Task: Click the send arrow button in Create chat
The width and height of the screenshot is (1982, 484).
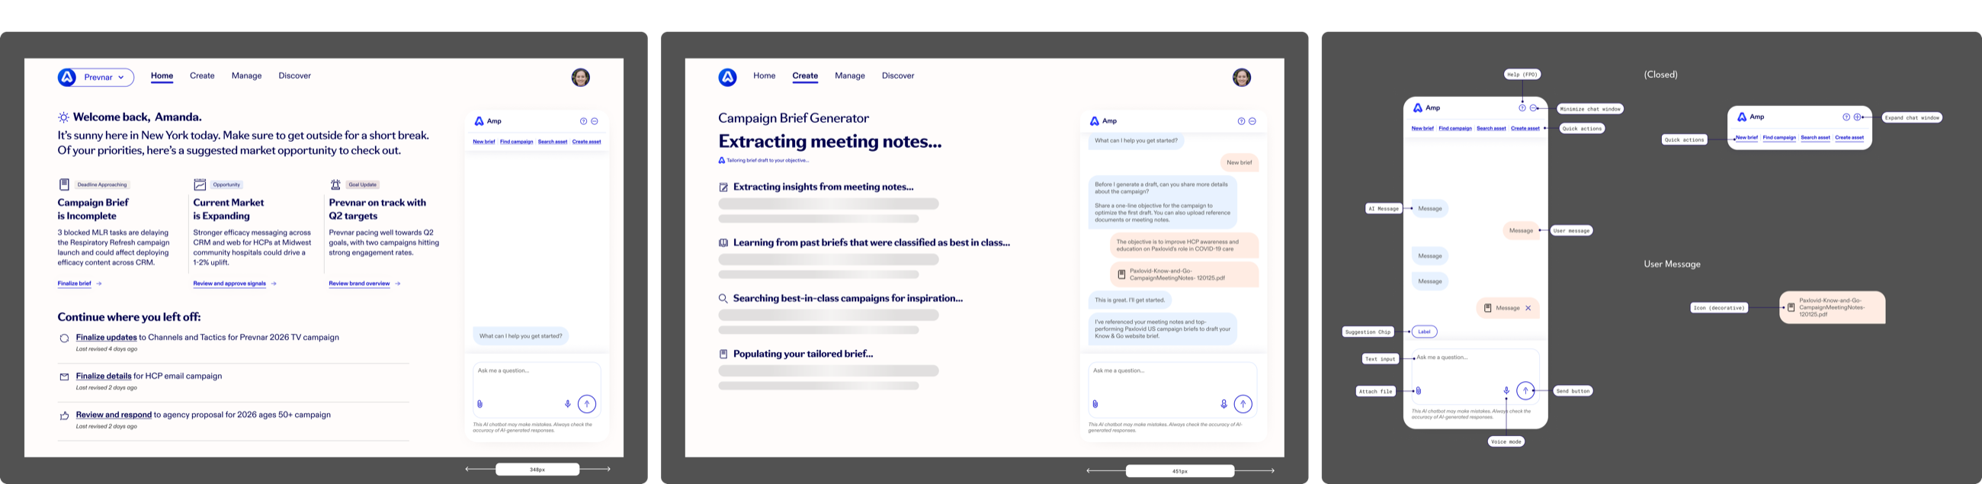Action: (x=1243, y=404)
